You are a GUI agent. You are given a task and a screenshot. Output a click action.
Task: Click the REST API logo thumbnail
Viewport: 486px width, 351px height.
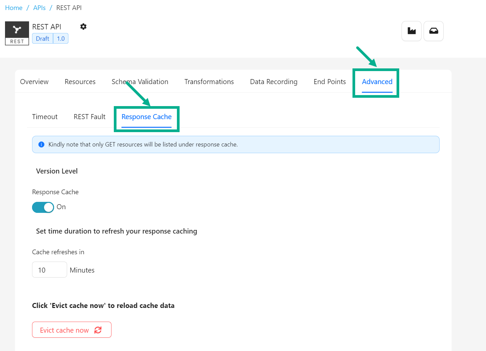coord(17,33)
